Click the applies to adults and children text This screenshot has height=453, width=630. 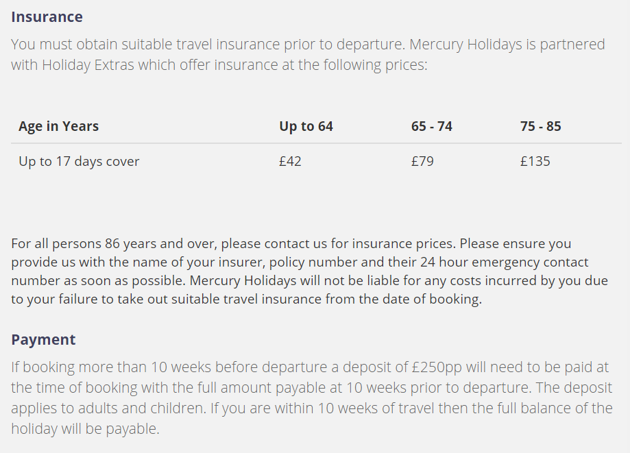coord(108,408)
